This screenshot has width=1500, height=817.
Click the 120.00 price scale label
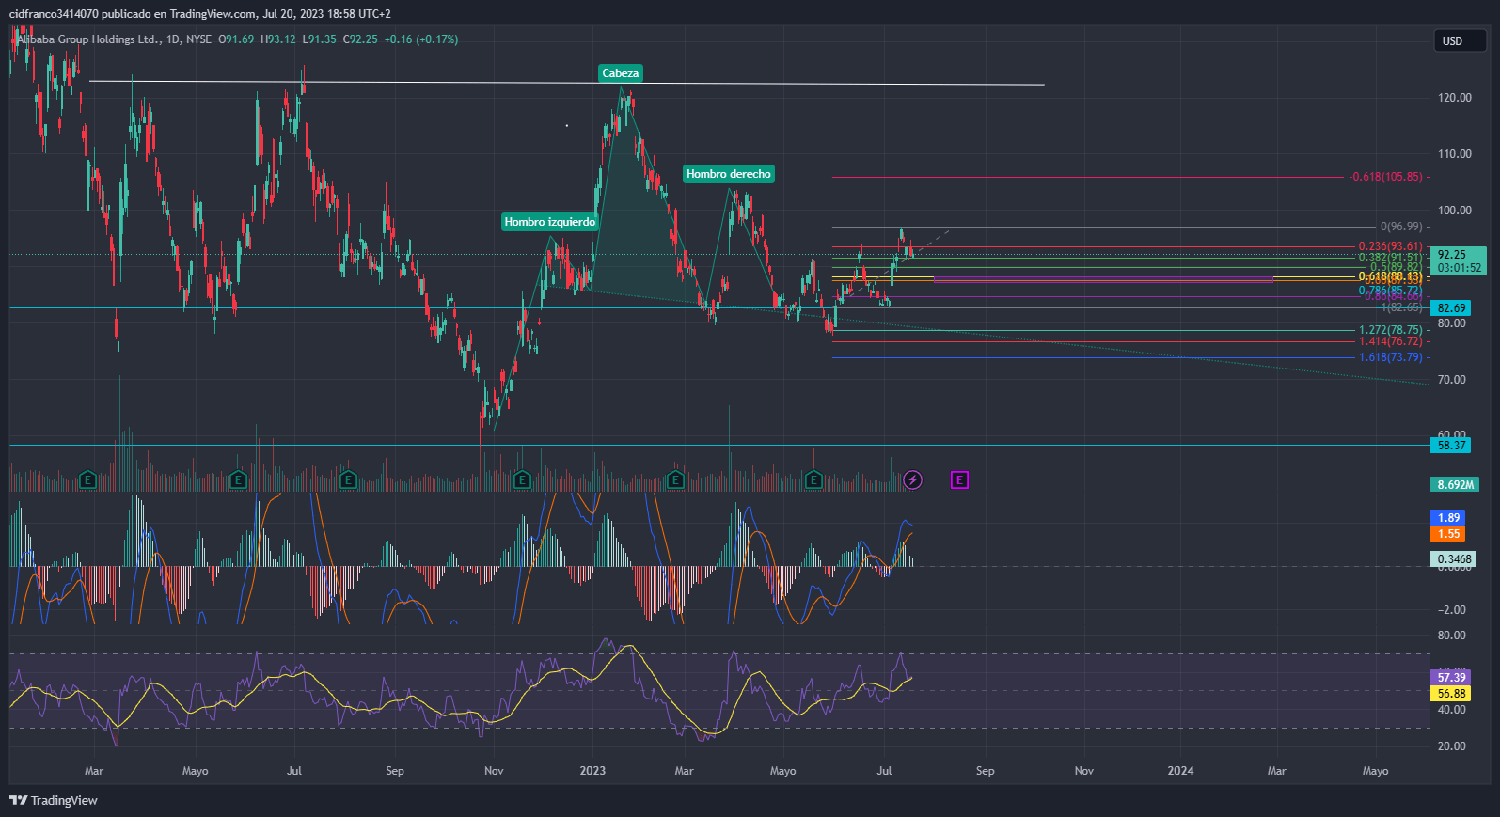[x=1455, y=98]
